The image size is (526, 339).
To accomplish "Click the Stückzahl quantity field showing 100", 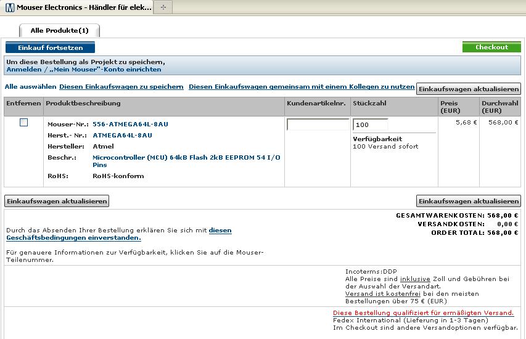I will [x=371, y=125].
